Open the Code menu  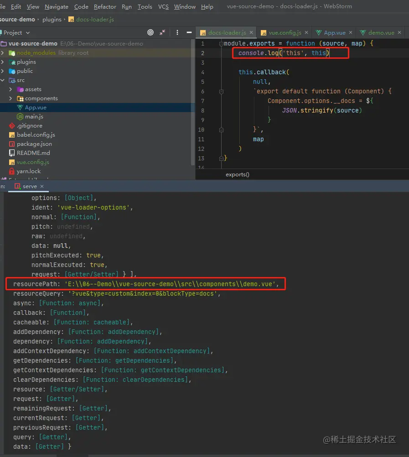coord(81,6)
